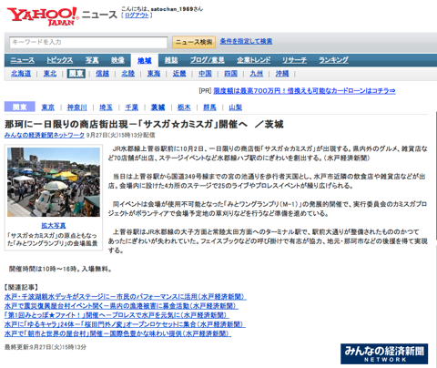Open the トピックス tab
Screen dimensions: 437x368
pos(60,60)
